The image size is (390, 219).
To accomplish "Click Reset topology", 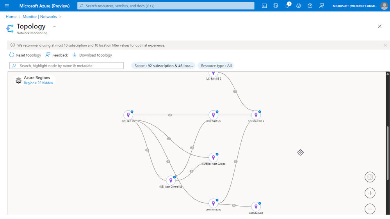I will [x=25, y=55].
